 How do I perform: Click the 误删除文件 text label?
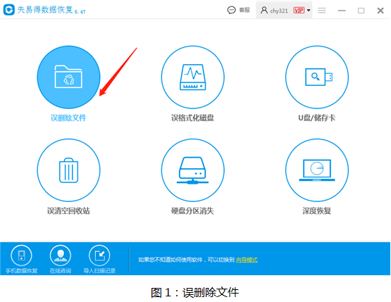pyautogui.click(x=68, y=118)
